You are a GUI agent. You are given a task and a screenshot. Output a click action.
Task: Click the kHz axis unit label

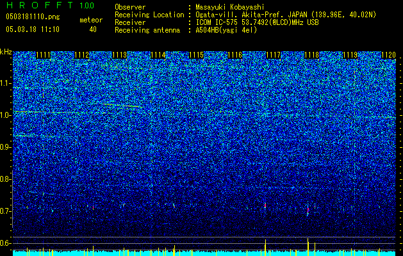(x=6, y=52)
